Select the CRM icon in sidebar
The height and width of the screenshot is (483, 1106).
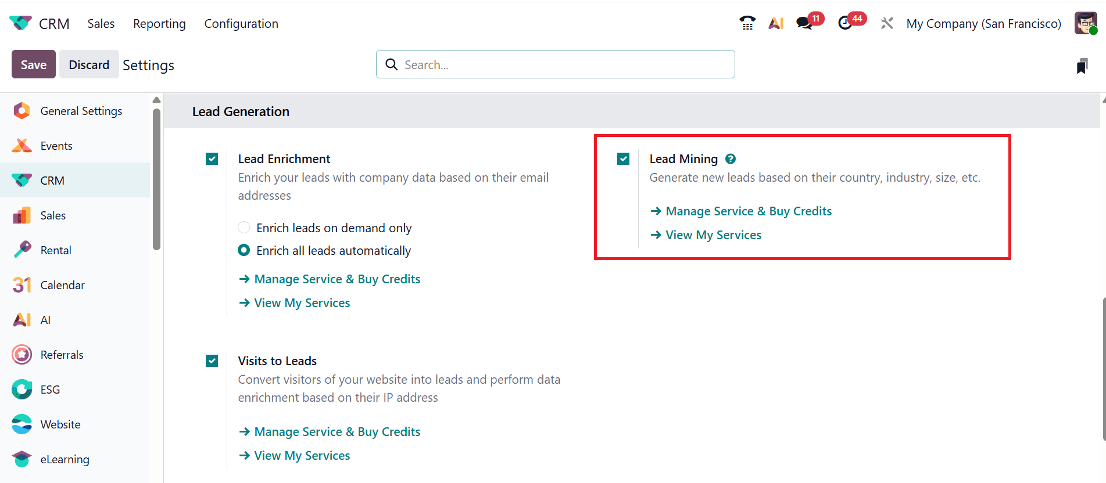pyautogui.click(x=22, y=181)
